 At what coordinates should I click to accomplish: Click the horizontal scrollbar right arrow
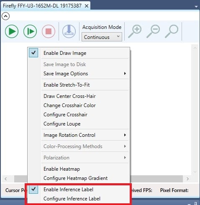pos(188,179)
